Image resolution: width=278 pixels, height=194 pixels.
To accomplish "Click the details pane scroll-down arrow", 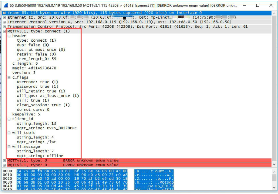I will tap(274, 165).
